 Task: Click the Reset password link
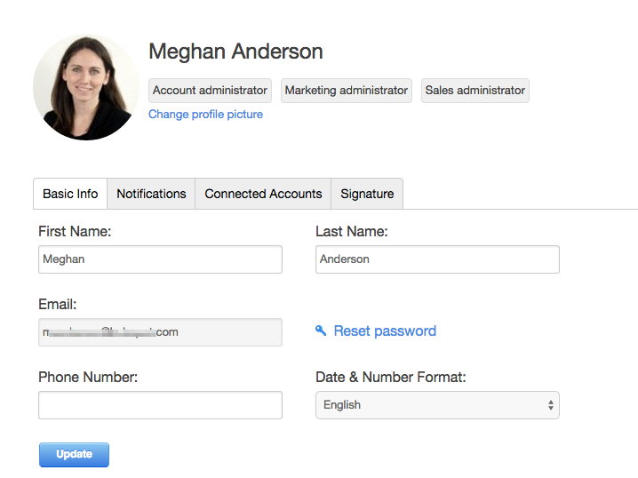[x=385, y=331]
